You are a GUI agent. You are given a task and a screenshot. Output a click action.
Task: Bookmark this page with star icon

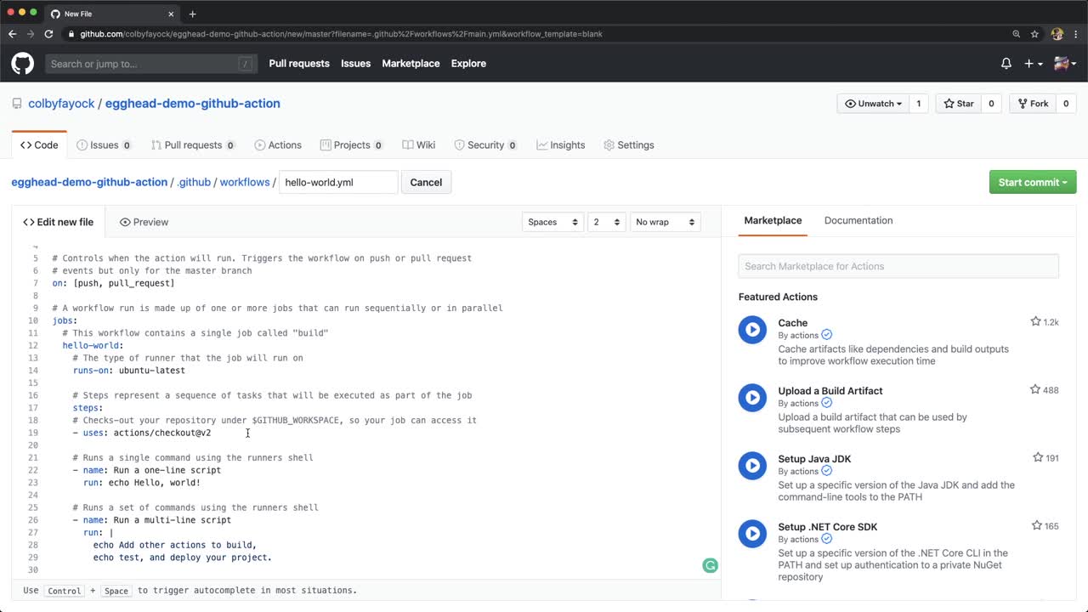(1034, 34)
